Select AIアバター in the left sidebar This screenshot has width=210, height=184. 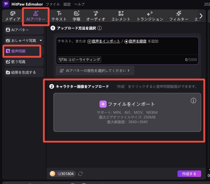(x=24, y=30)
